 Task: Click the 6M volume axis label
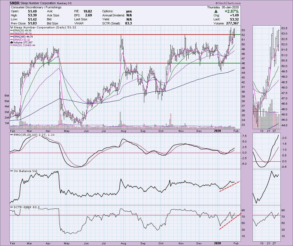7,96
